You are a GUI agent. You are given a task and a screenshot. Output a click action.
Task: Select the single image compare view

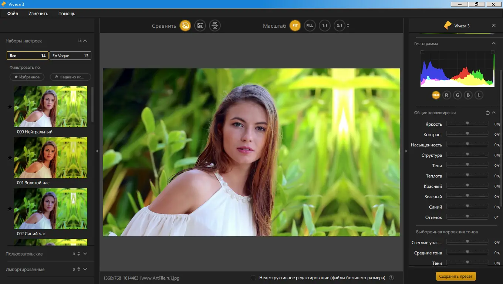(185, 26)
